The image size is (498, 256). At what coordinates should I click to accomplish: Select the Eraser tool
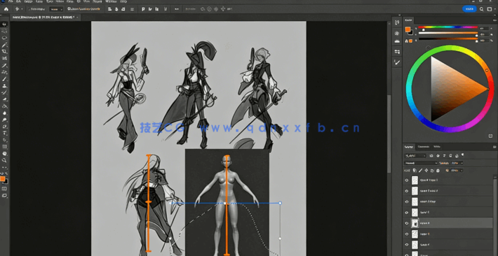[4, 99]
